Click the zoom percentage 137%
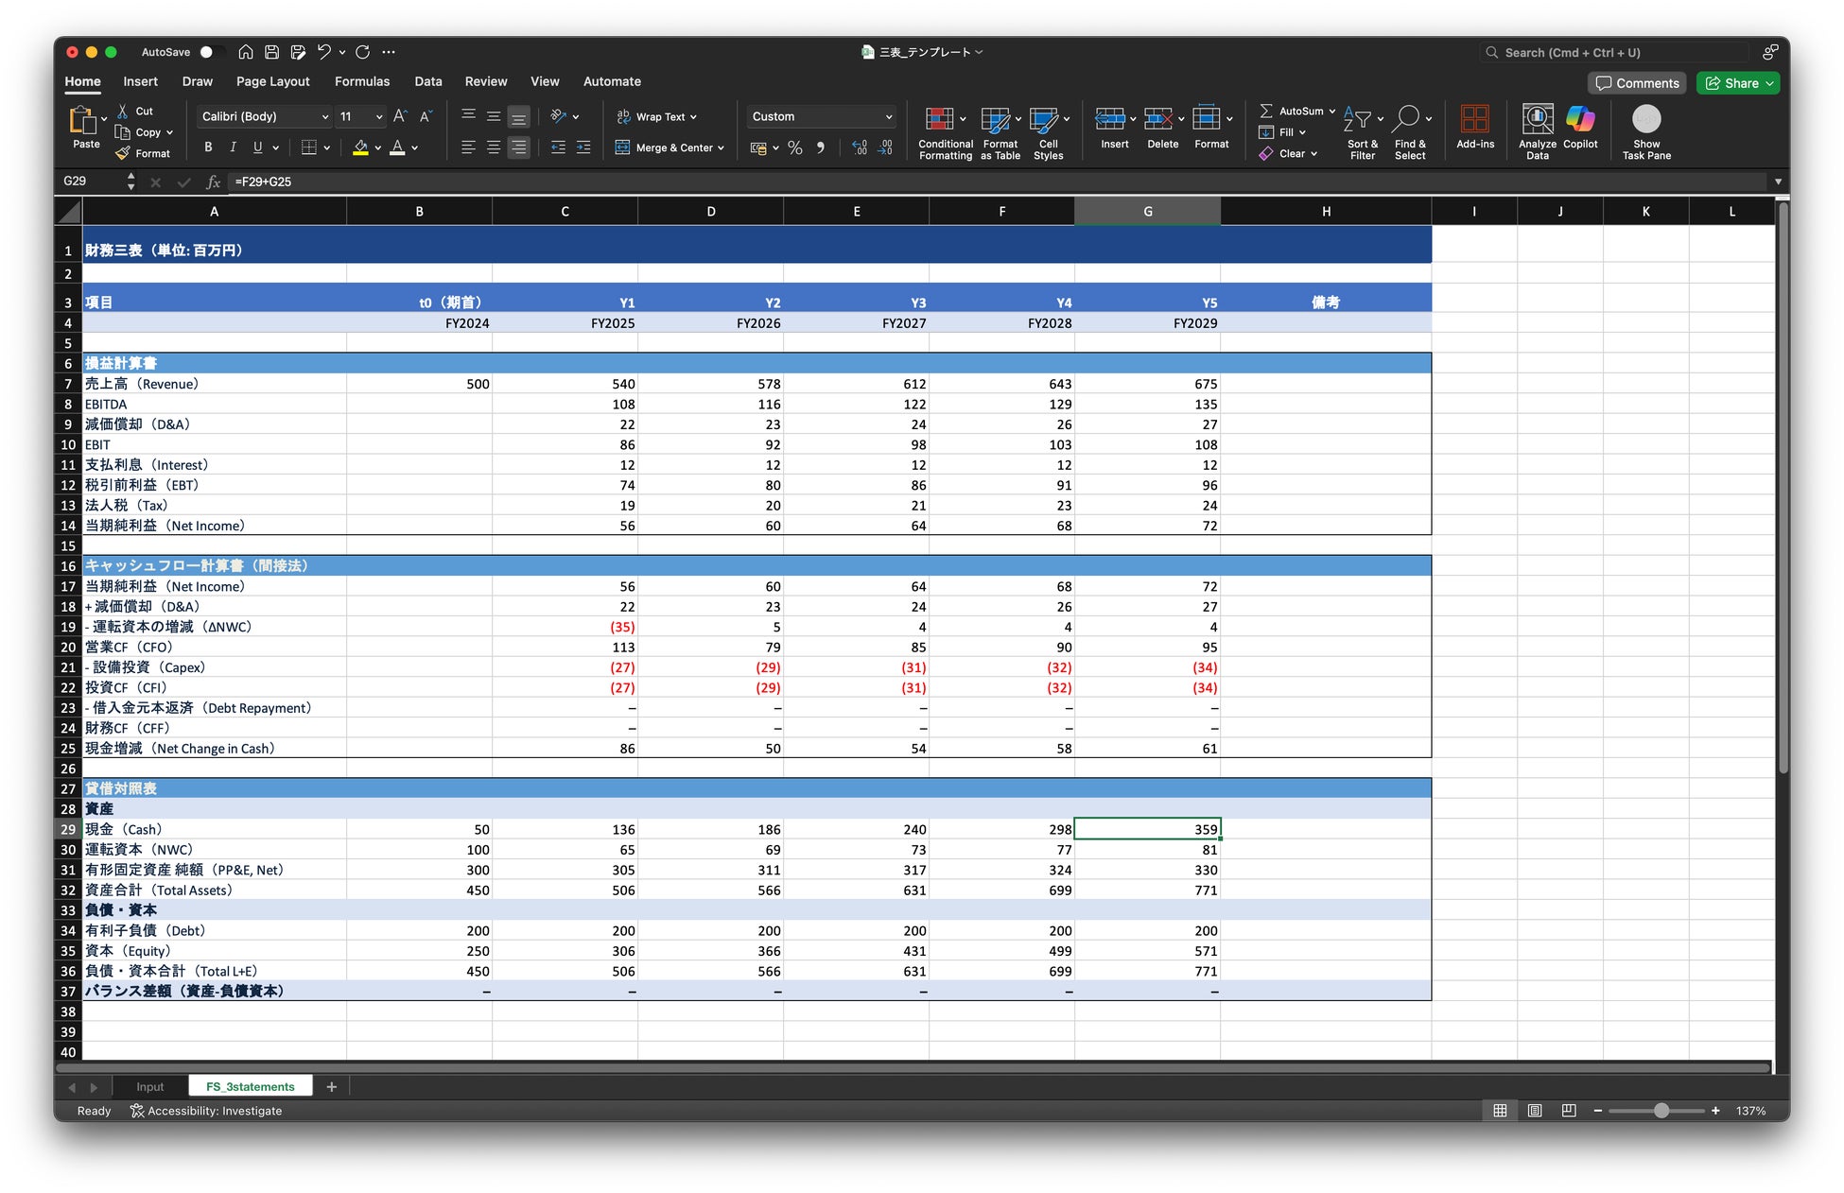Image resolution: width=1844 pixels, height=1193 pixels. [1751, 1111]
